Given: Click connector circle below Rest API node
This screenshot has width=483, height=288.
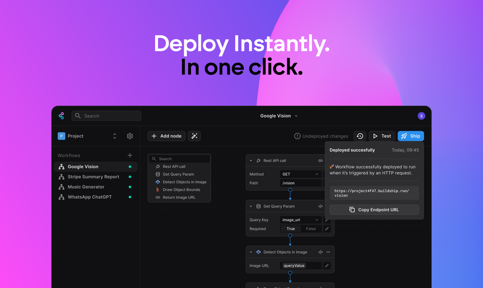Looking at the screenshot, I should click(290, 190).
